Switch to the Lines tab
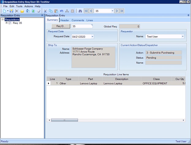Image resolution: width=191 pixels, height=145 pixels. click(x=90, y=20)
